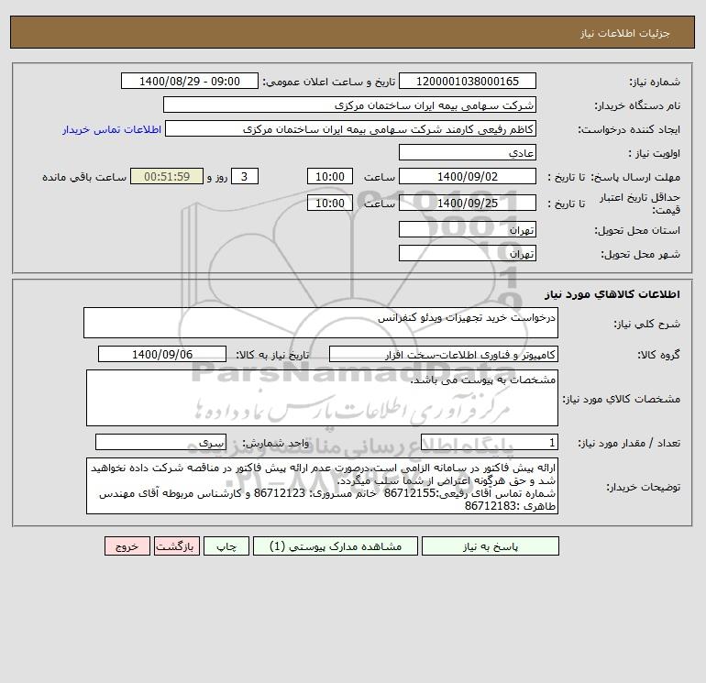Click the quantity field showing 1
The image size is (706, 683).
pos(490,443)
